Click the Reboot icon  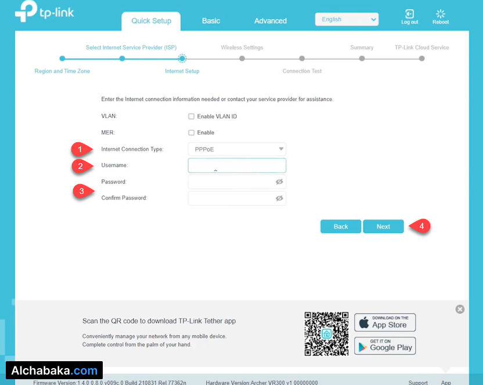[x=440, y=14]
